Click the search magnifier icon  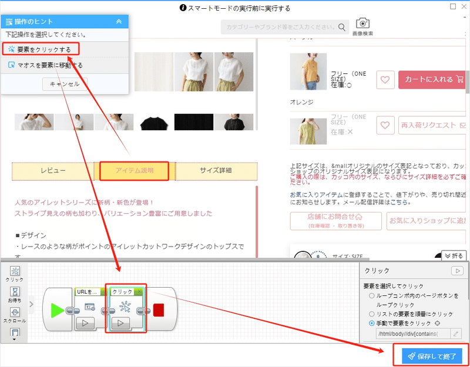point(341,27)
